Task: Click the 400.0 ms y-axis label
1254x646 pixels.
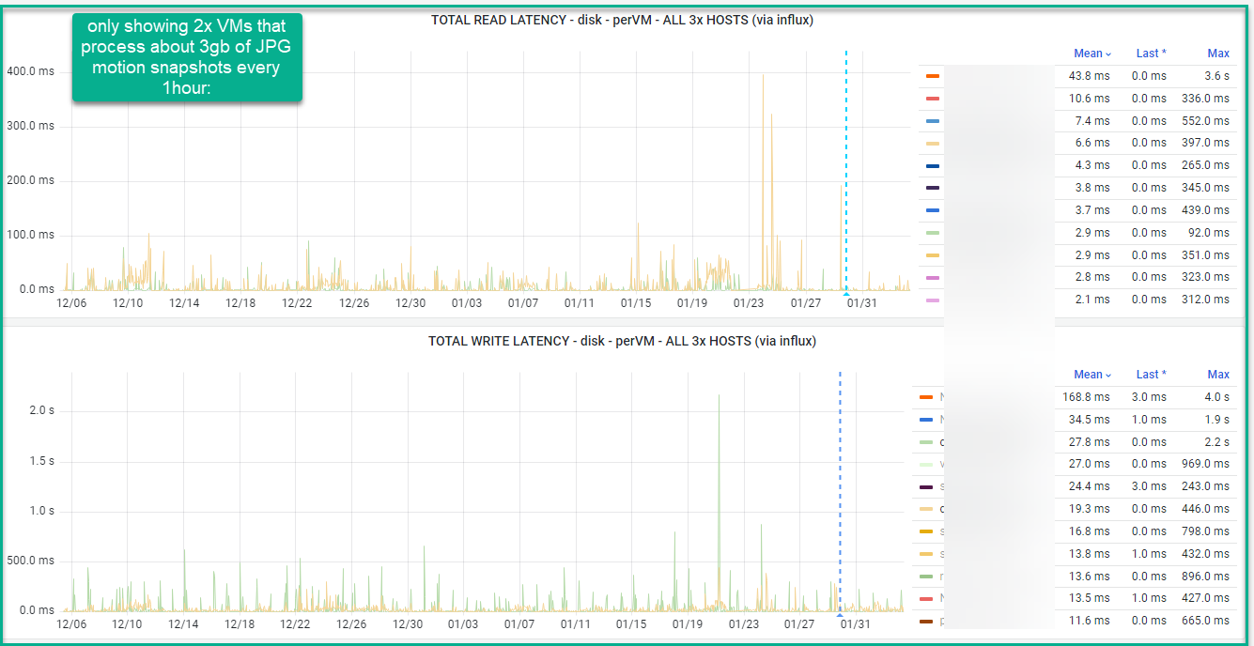Action: [x=30, y=71]
